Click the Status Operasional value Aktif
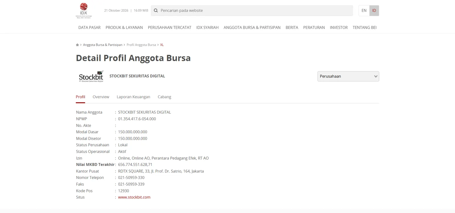Viewport: 455px width, 213px height. (x=122, y=151)
